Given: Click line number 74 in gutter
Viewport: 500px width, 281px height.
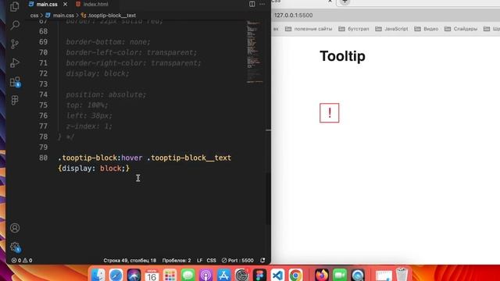Looking at the screenshot, I should pos(43,94).
